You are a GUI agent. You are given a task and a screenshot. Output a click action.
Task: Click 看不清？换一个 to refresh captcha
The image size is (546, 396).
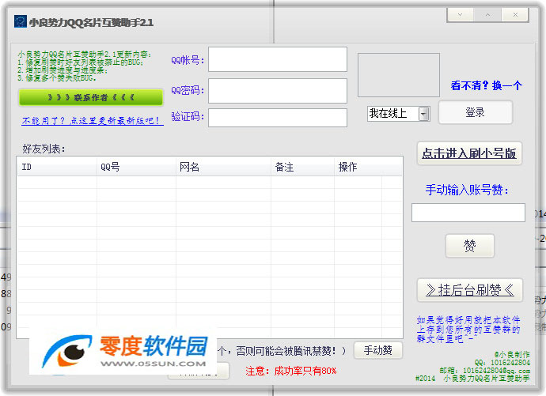pos(486,85)
